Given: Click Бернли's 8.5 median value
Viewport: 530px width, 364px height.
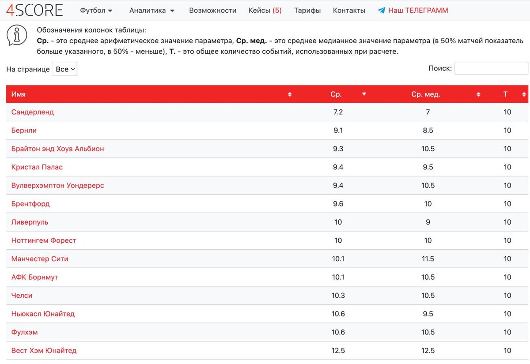Looking at the screenshot, I should (x=428, y=131).
